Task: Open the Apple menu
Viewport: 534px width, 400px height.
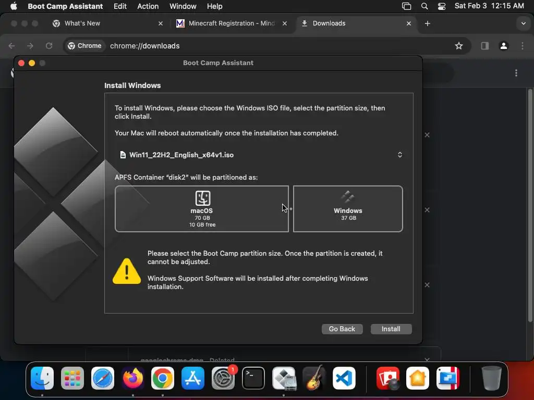Action: [14, 6]
